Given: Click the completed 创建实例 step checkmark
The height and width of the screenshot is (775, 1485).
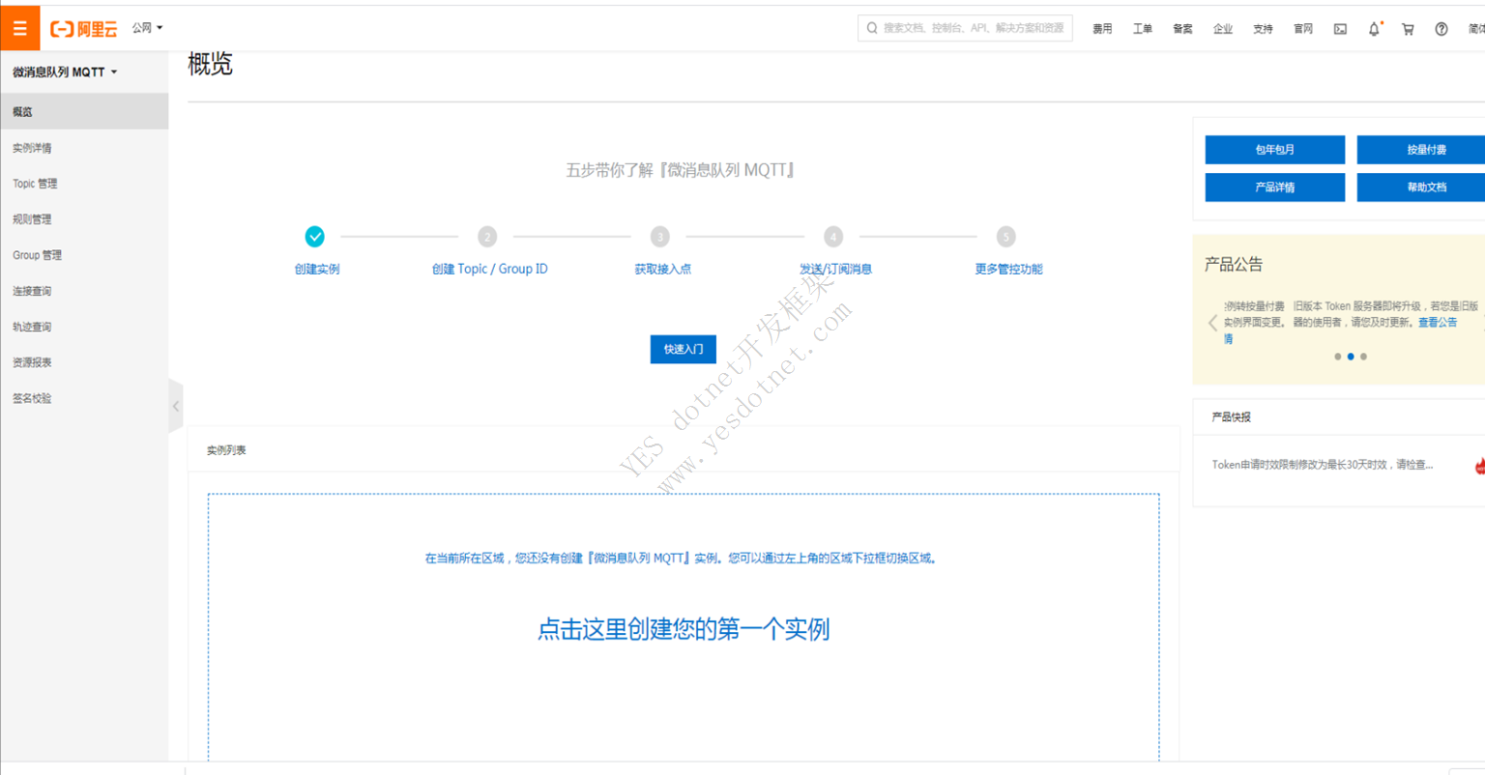Looking at the screenshot, I should click(x=315, y=236).
